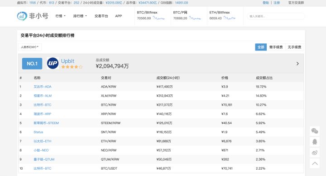
Task: Click the BTC/USDT trading pair cell
Action: (x=109, y=168)
